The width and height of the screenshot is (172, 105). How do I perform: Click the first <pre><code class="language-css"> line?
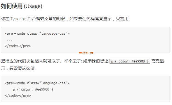tap(37, 34)
